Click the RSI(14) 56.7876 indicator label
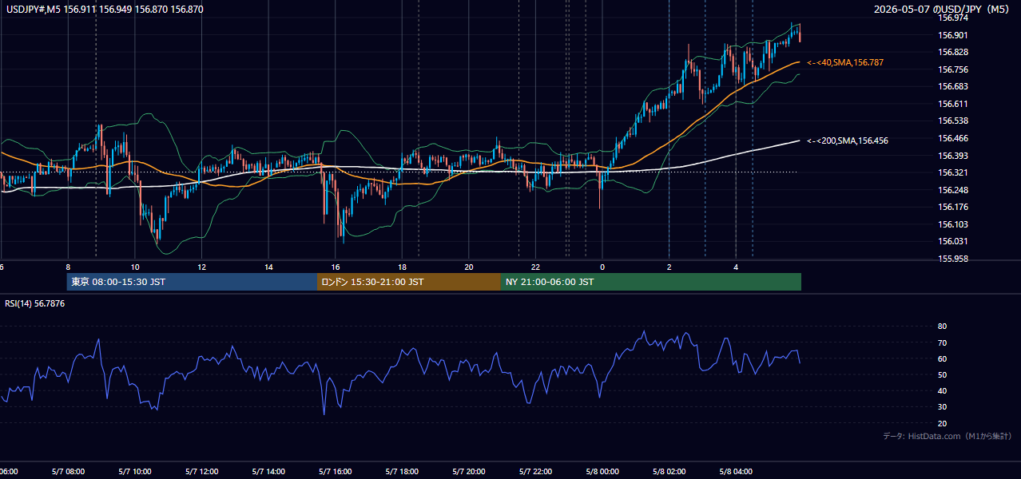 (x=35, y=303)
